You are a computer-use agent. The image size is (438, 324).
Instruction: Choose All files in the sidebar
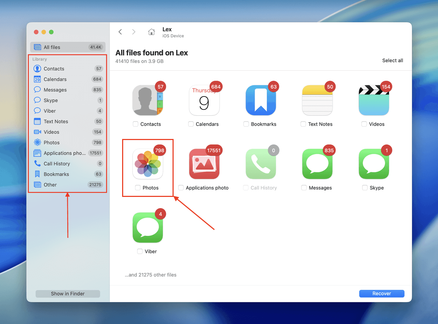52,47
